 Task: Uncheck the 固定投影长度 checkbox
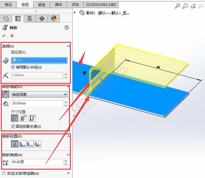(13, 127)
